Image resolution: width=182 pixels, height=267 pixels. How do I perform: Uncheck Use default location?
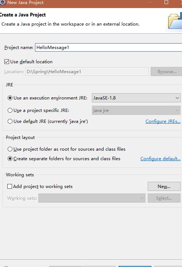[7, 62]
